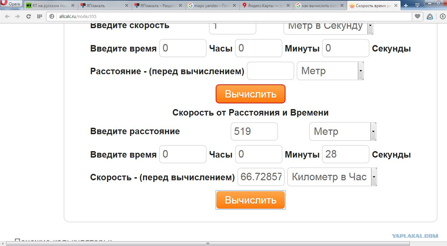
Task: Switch to the RT на русском tab
Action: pos(50,5)
